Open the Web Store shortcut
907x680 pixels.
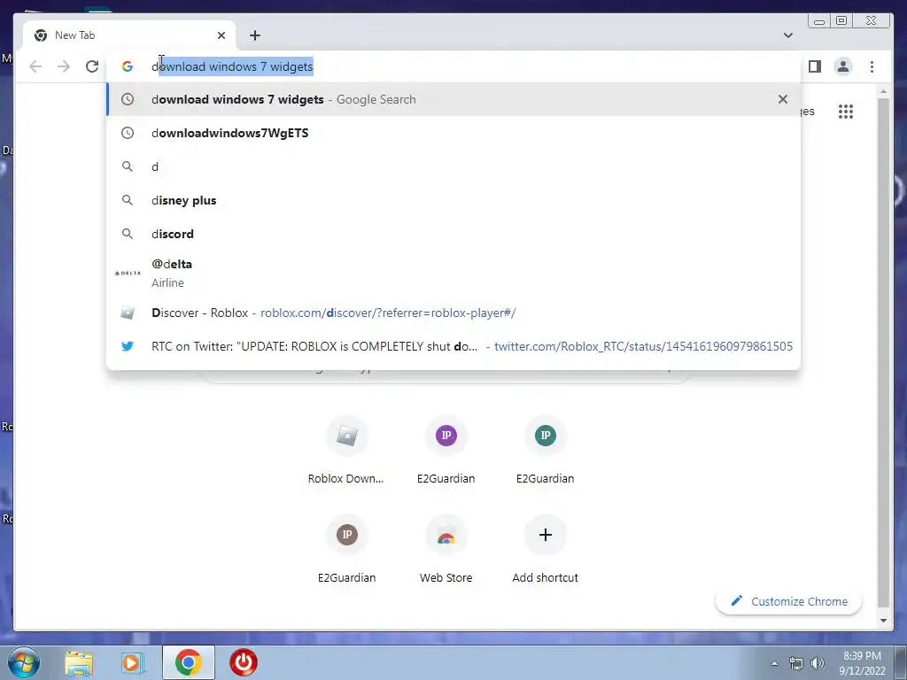coord(446,550)
